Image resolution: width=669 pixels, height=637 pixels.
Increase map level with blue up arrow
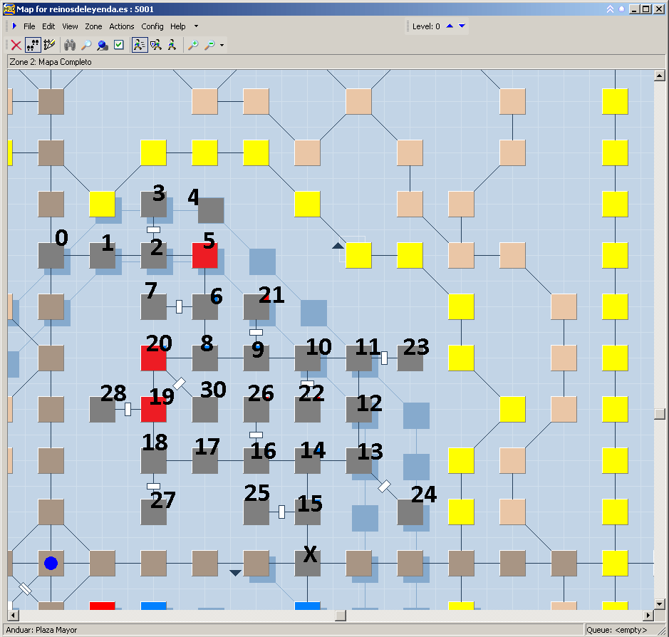coord(450,26)
